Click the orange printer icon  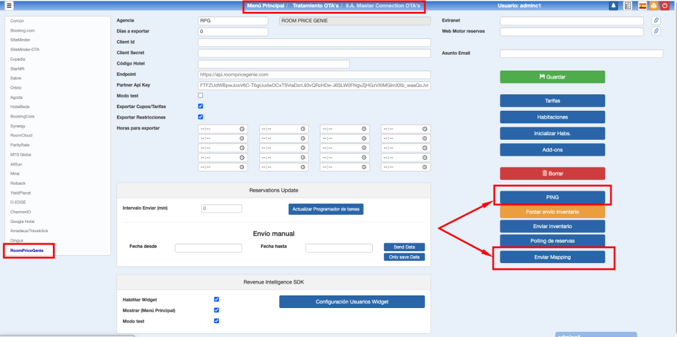(x=654, y=6)
